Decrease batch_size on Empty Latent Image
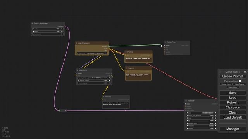Viewport: 248px width, 139px height. pyautogui.click(x=33, y=34)
